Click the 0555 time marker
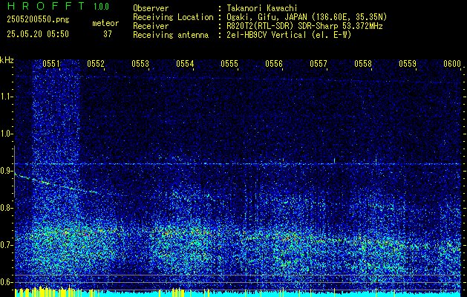The image size is (467, 297). click(x=229, y=63)
